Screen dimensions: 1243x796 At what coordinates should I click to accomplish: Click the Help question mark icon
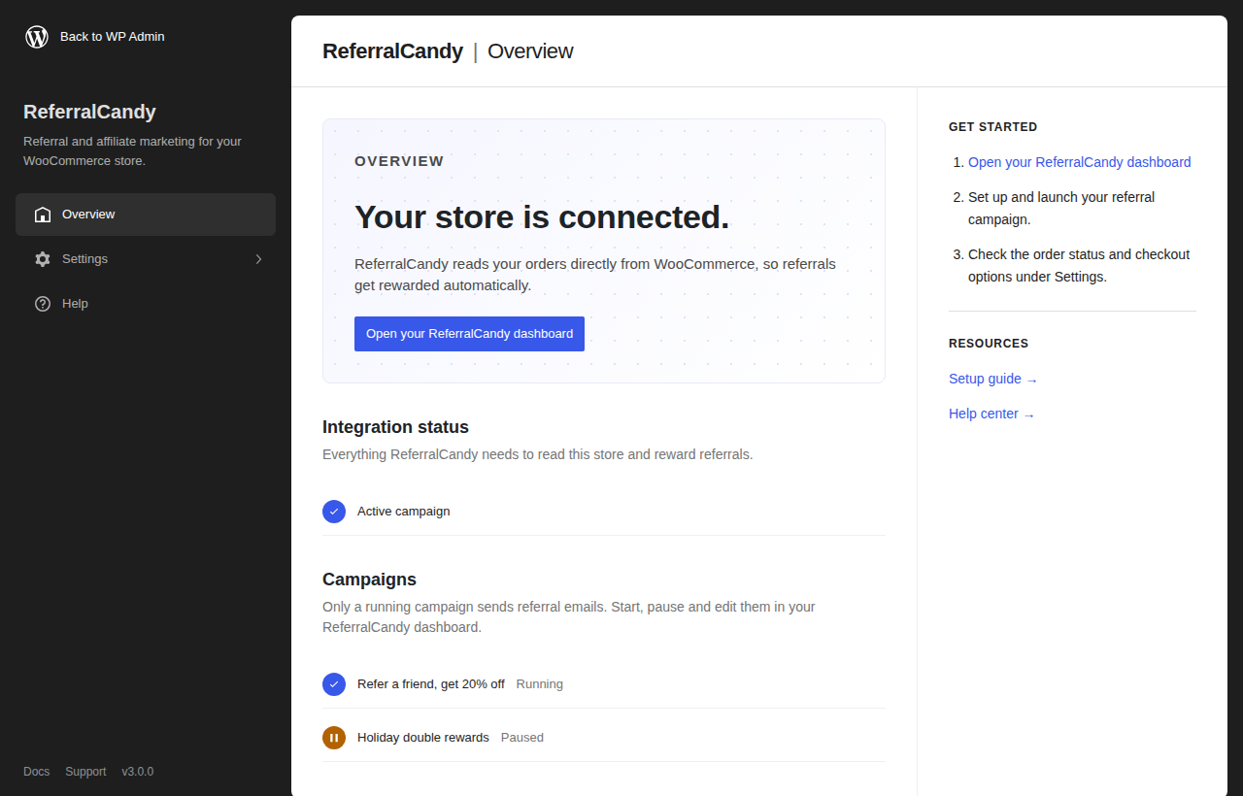click(x=43, y=304)
